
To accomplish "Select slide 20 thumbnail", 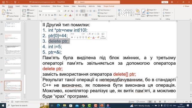I will coord(13,38).
